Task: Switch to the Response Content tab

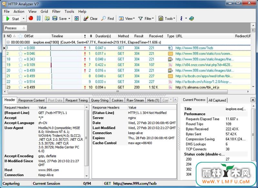Action: (31, 100)
